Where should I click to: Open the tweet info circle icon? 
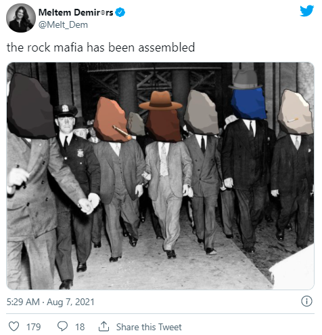(x=306, y=301)
